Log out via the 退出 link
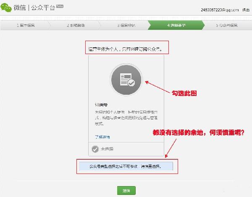Image resolution: width=252 pixels, height=197 pixels. pos(246,10)
